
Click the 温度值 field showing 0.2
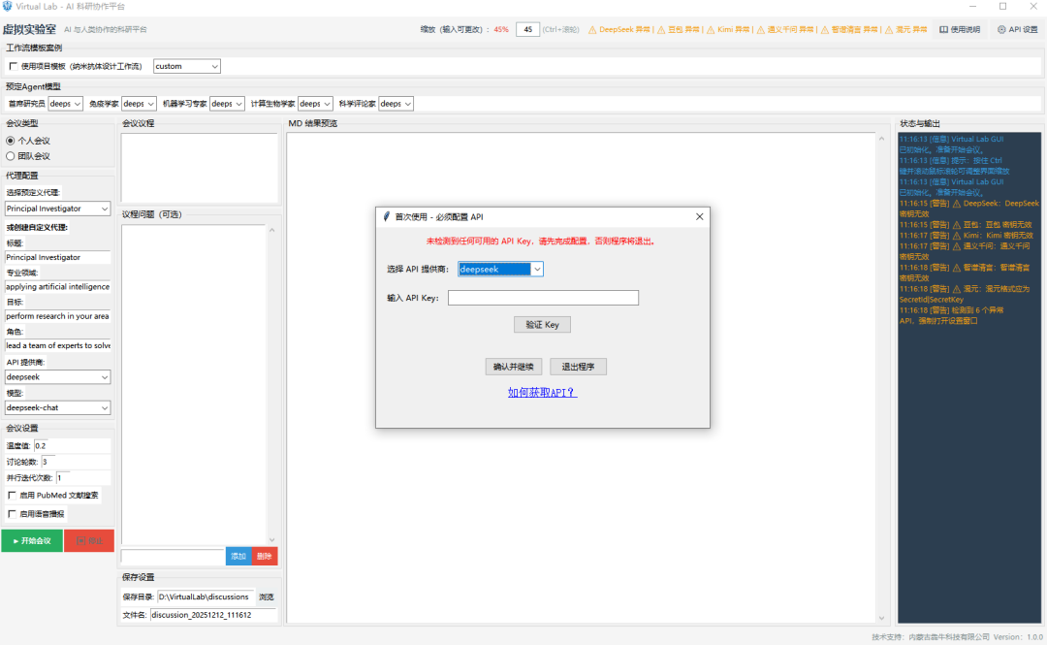point(72,446)
